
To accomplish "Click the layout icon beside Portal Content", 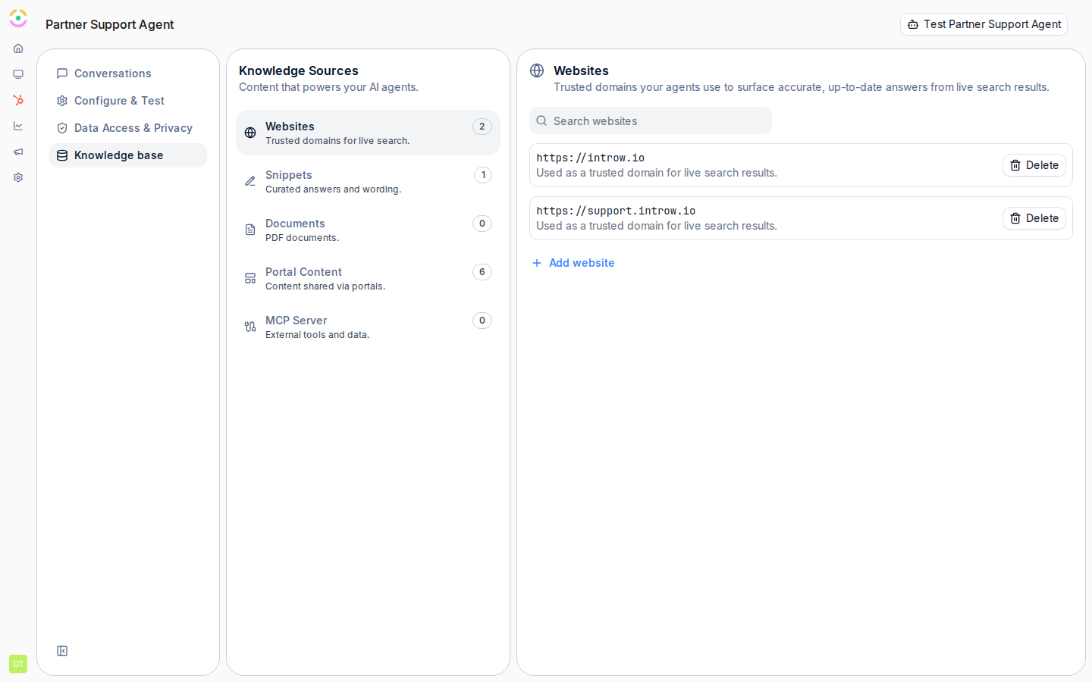I will pyautogui.click(x=250, y=278).
